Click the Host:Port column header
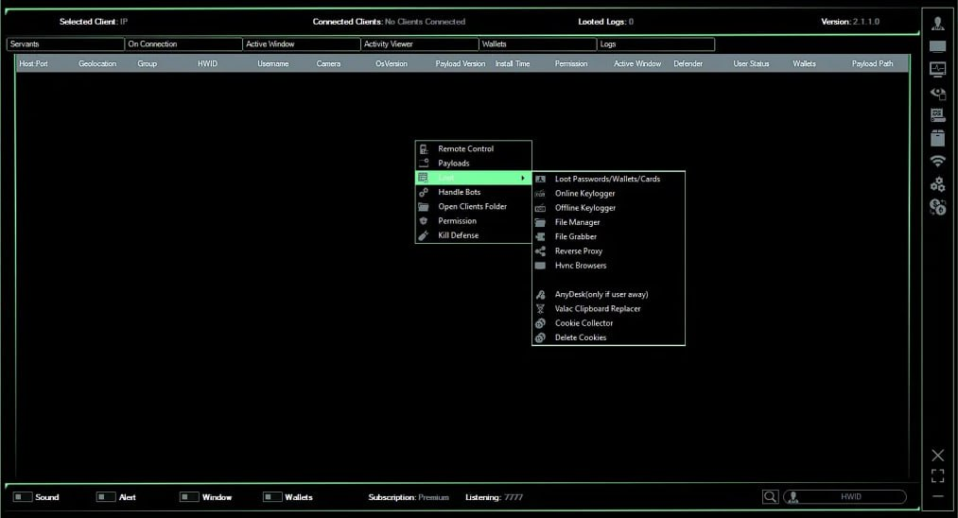Viewport: 958px width, 518px height. click(x=33, y=63)
